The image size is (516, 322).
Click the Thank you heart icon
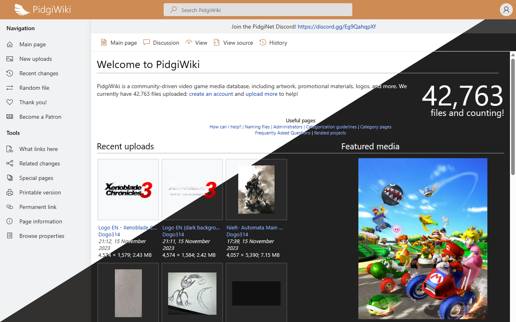9,102
